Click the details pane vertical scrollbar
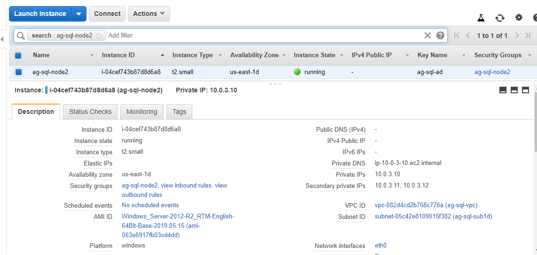The image size is (537, 255). [x=535, y=123]
